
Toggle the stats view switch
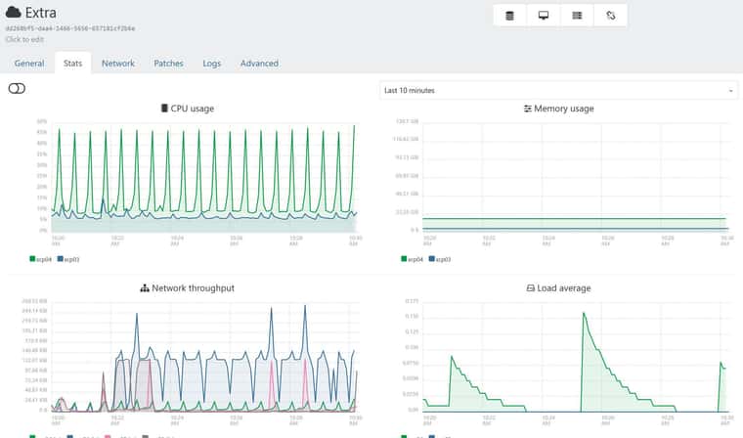17,89
